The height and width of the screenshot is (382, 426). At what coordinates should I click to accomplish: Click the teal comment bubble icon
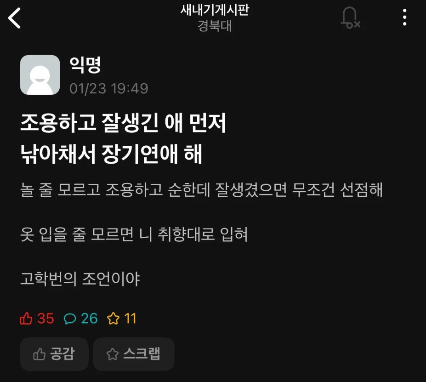coord(70,319)
